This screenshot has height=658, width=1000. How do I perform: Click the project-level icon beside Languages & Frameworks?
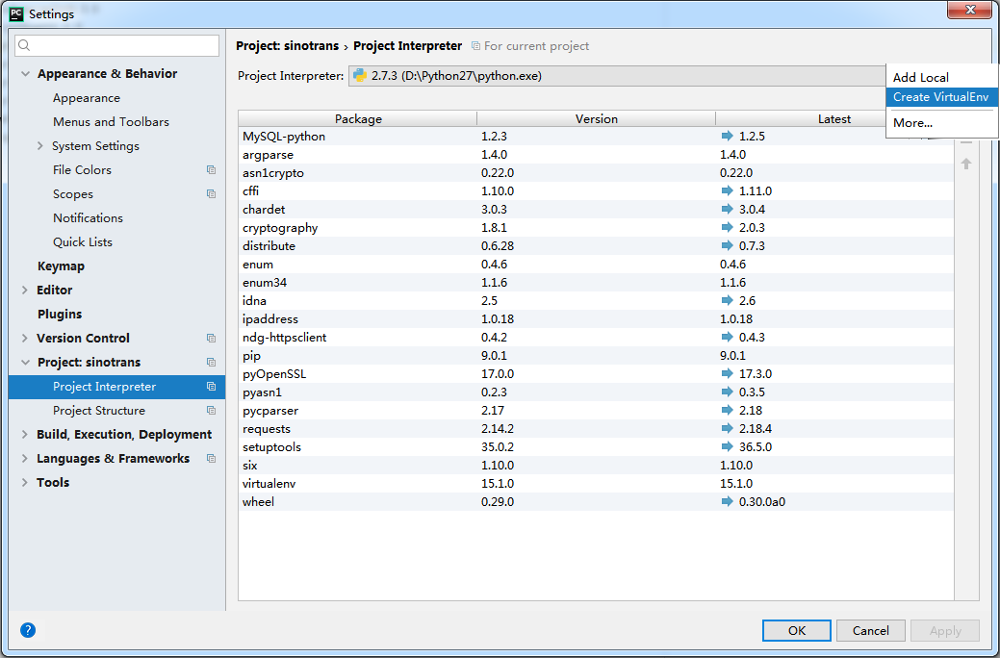[211, 459]
